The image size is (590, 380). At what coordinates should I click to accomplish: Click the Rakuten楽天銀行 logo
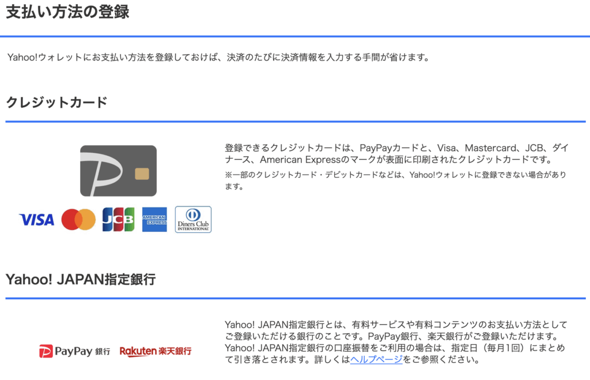coord(155,351)
